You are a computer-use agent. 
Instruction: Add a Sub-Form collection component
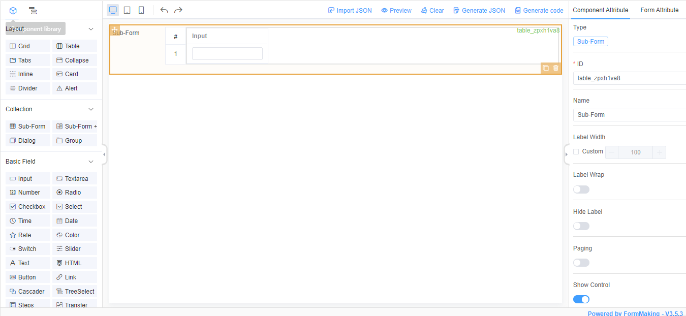coord(28,127)
